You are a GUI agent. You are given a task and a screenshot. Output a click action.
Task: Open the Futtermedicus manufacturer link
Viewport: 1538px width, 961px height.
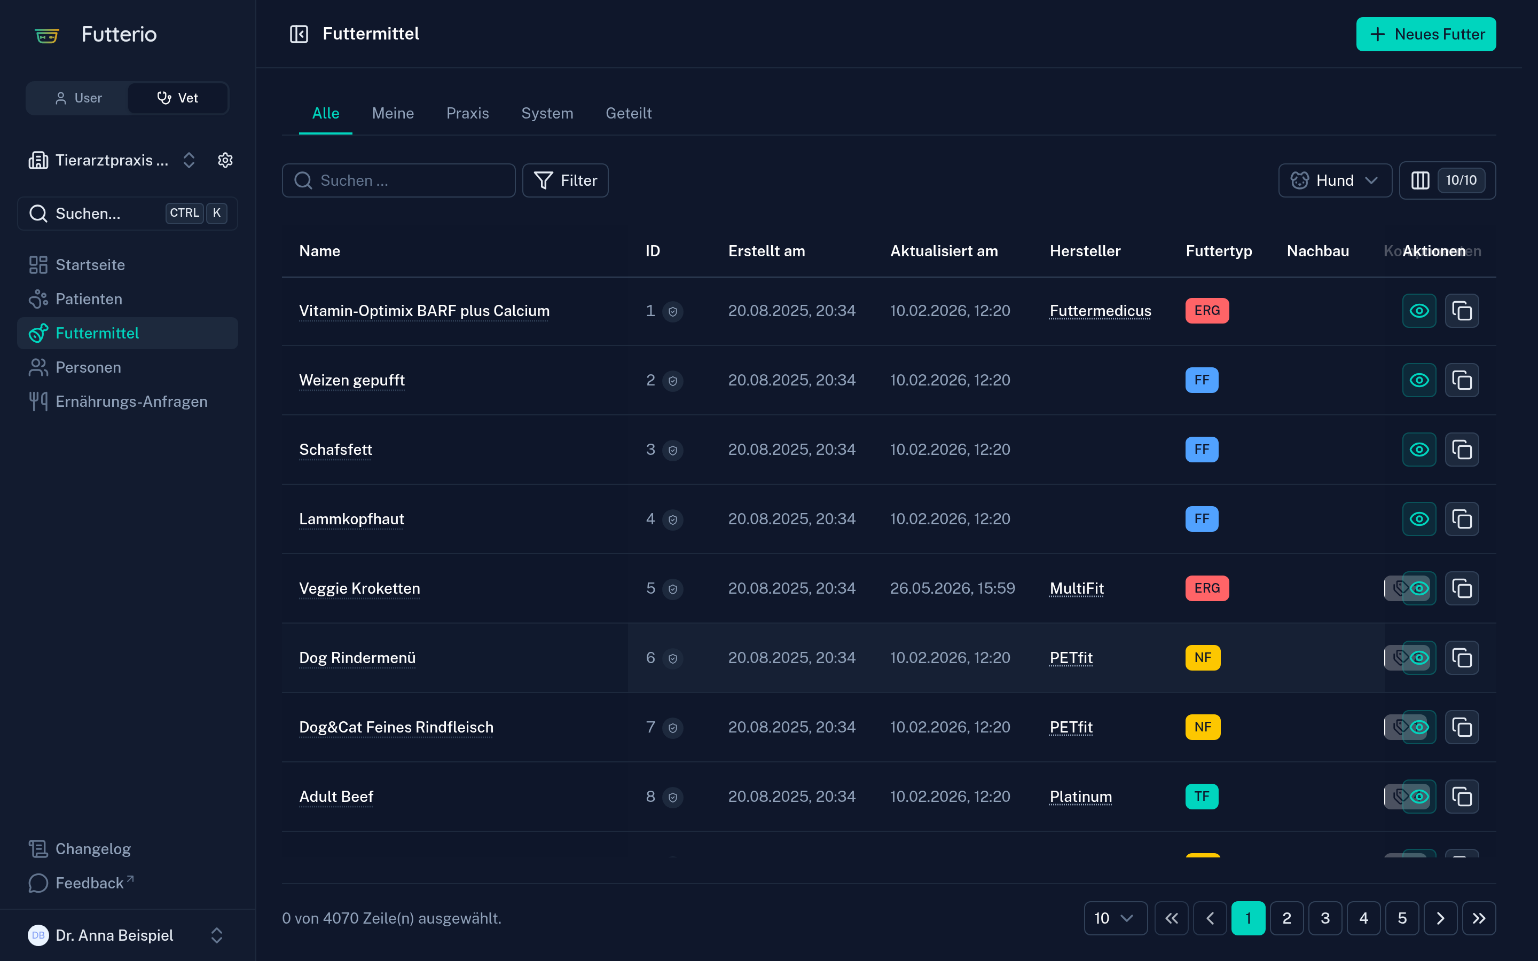click(1100, 311)
